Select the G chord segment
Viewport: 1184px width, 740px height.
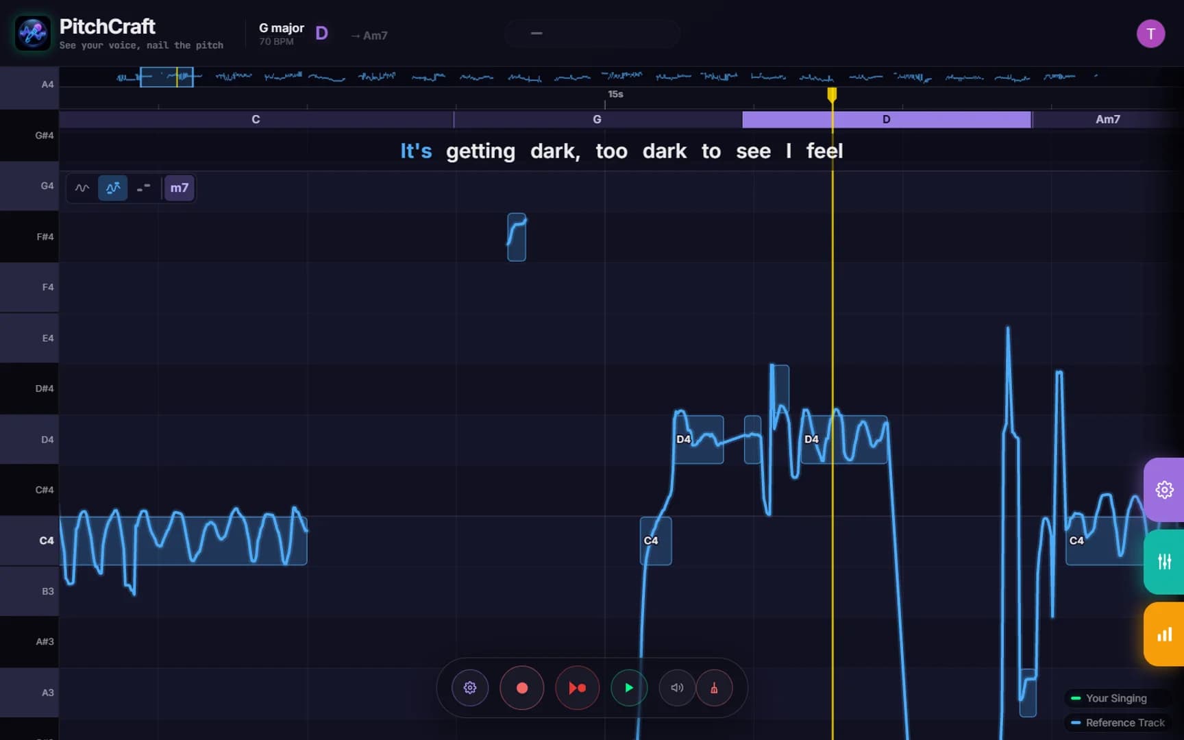[x=597, y=119]
